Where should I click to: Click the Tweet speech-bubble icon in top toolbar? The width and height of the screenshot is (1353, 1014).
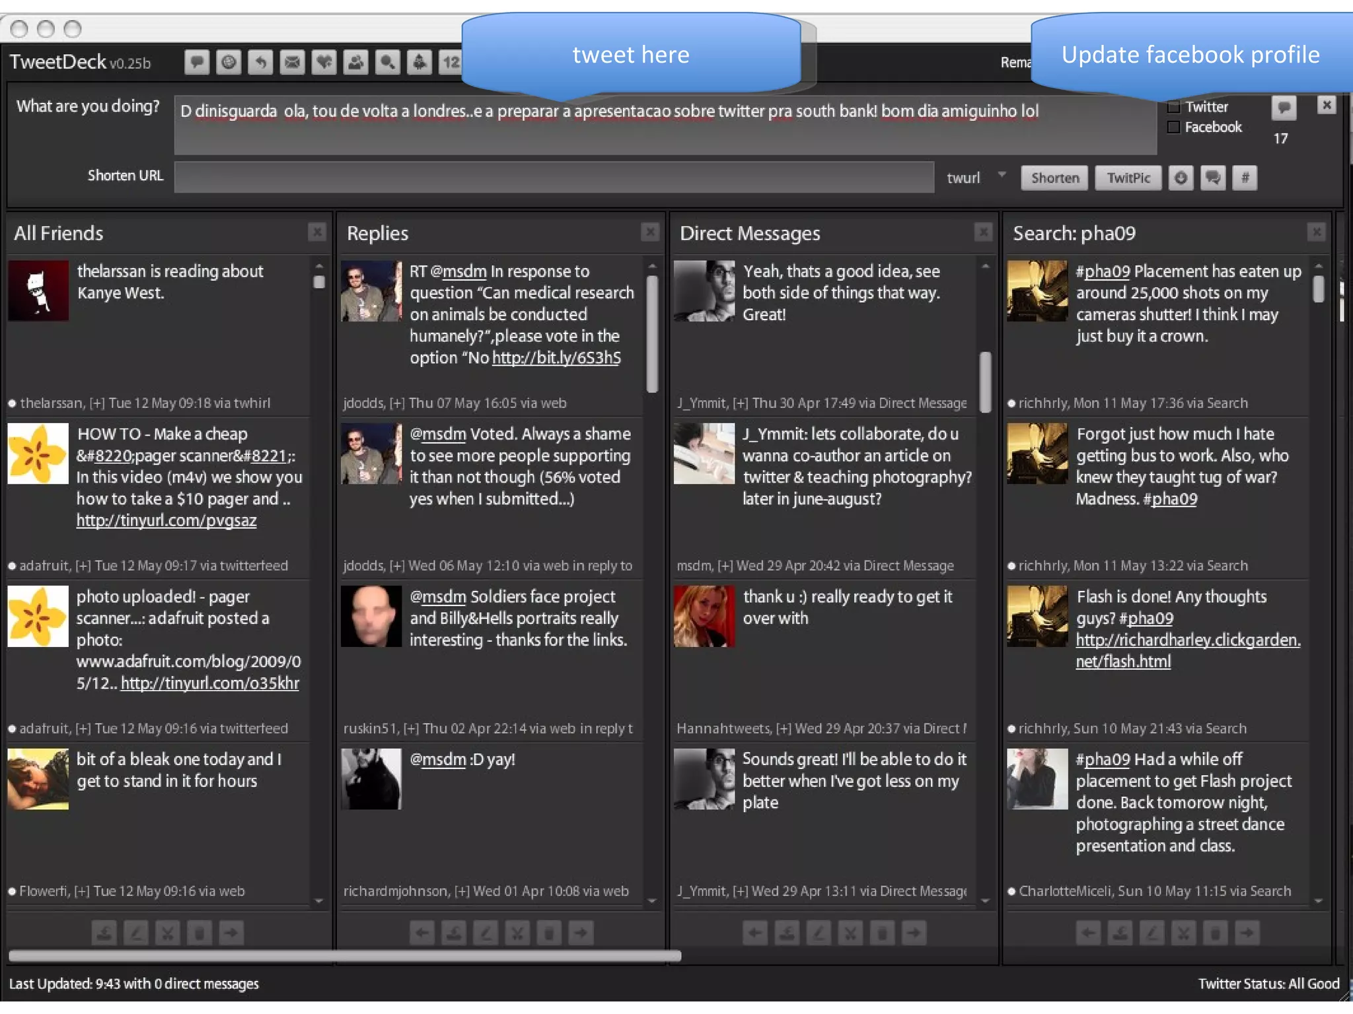(197, 63)
